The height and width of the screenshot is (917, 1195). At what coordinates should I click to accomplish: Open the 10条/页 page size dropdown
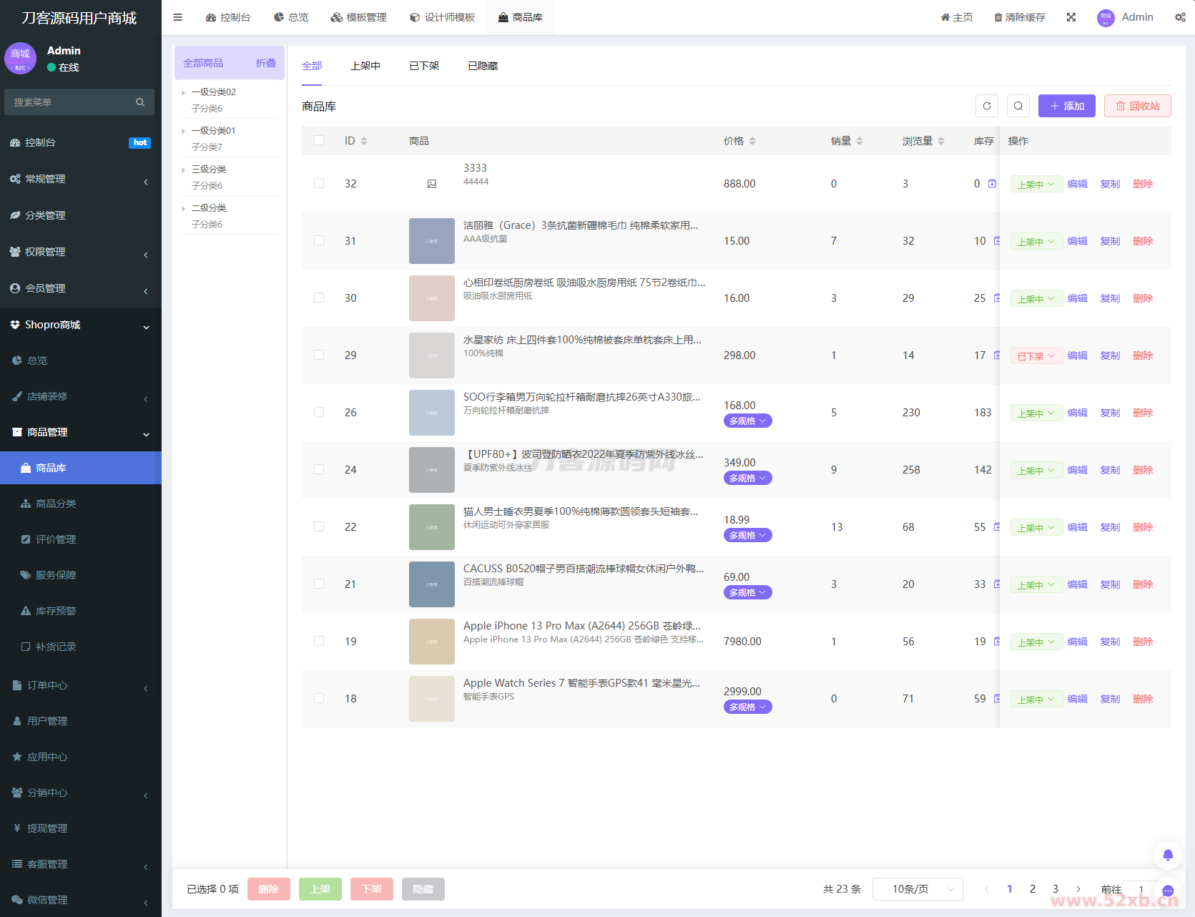pyautogui.click(x=918, y=889)
